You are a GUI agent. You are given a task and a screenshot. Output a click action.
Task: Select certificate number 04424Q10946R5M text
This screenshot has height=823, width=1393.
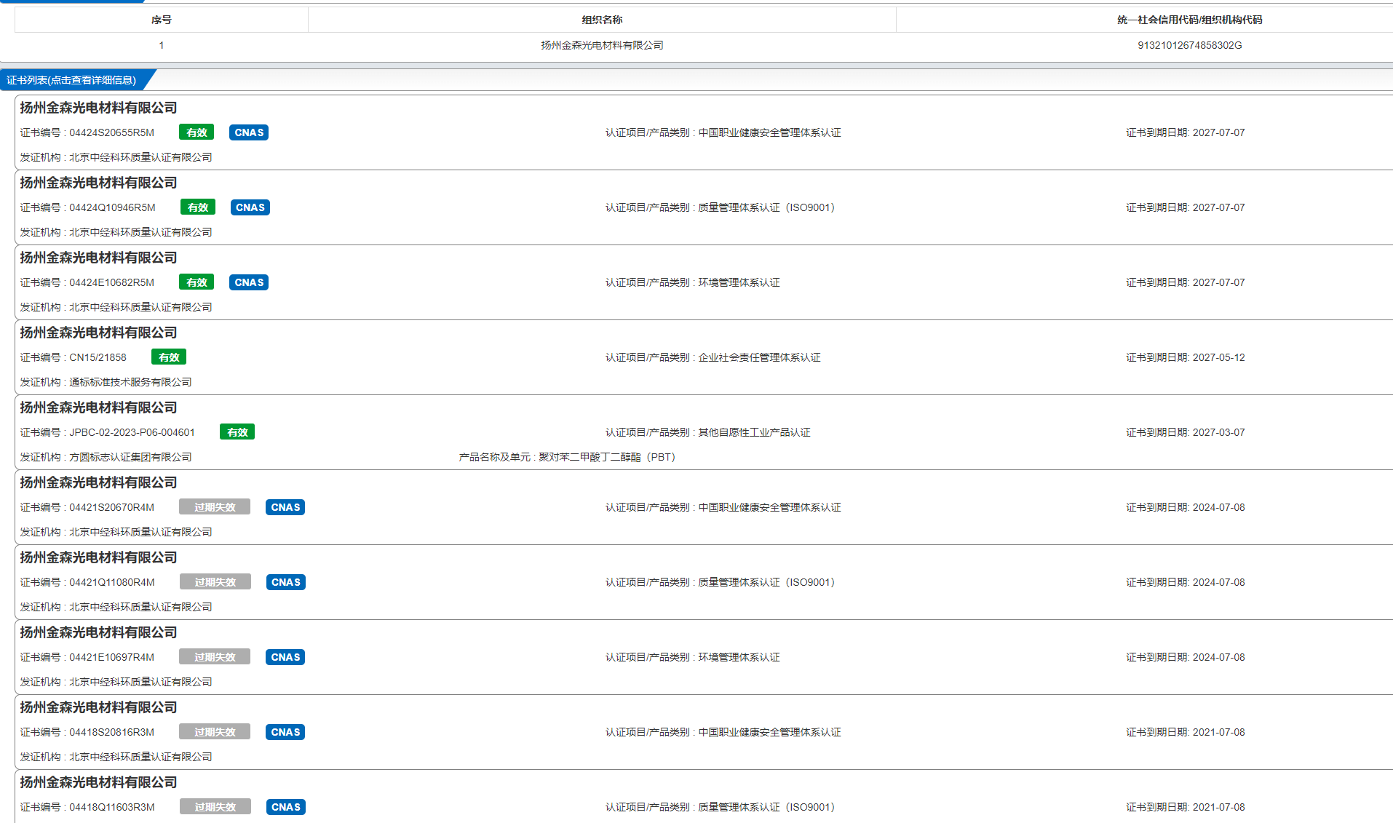(112, 207)
